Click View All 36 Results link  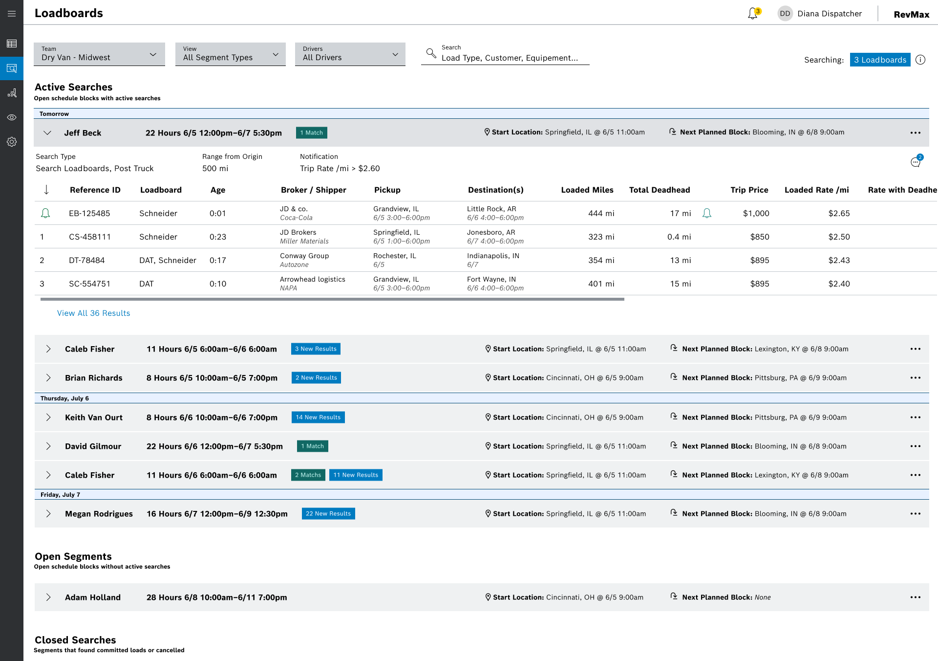pos(93,313)
